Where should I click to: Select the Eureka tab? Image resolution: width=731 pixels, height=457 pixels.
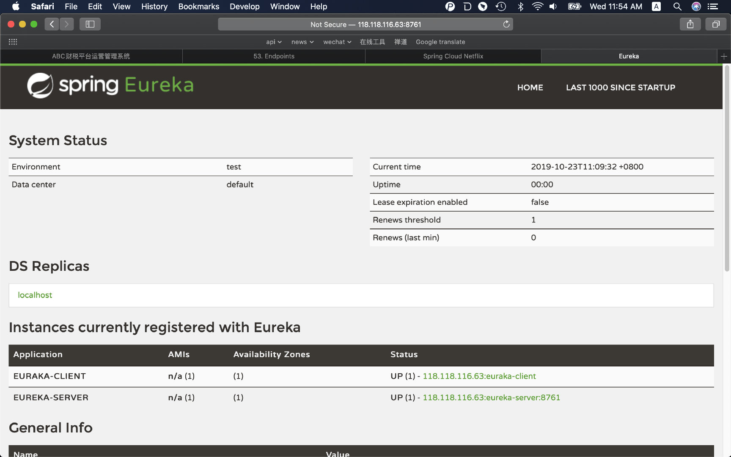click(x=629, y=56)
